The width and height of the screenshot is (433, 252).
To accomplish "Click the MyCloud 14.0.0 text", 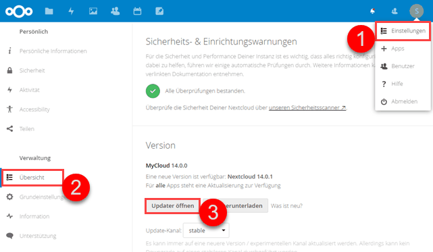I will click(x=167, y=166).
